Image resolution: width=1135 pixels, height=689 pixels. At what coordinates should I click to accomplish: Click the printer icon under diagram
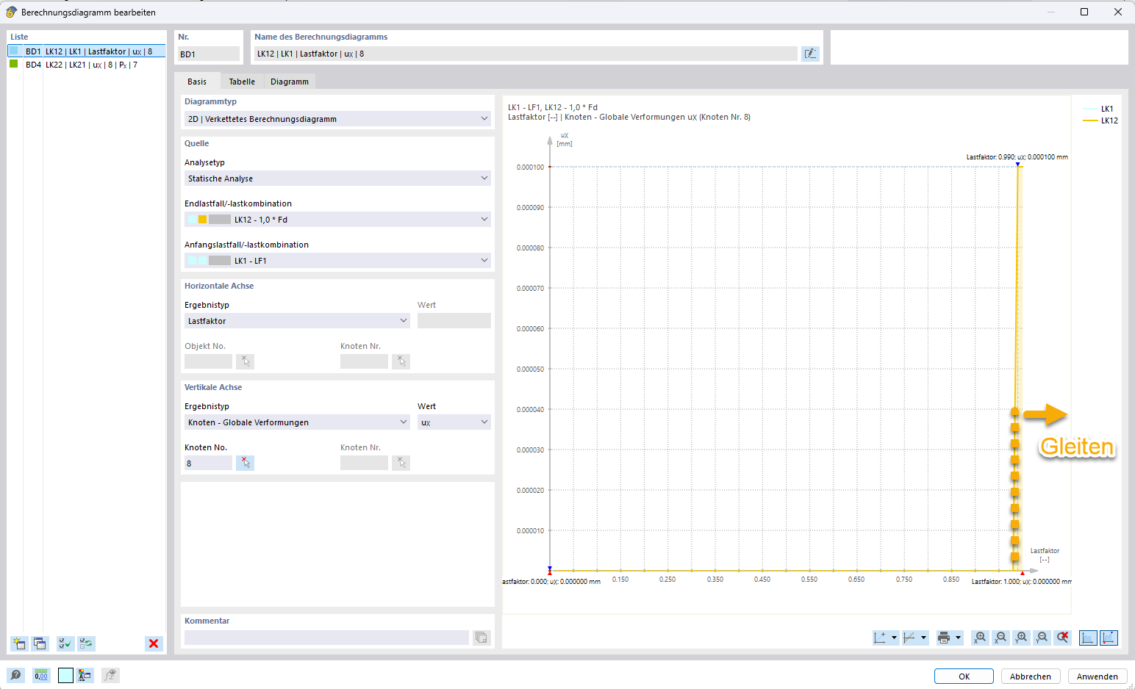[x=944, y=638]
